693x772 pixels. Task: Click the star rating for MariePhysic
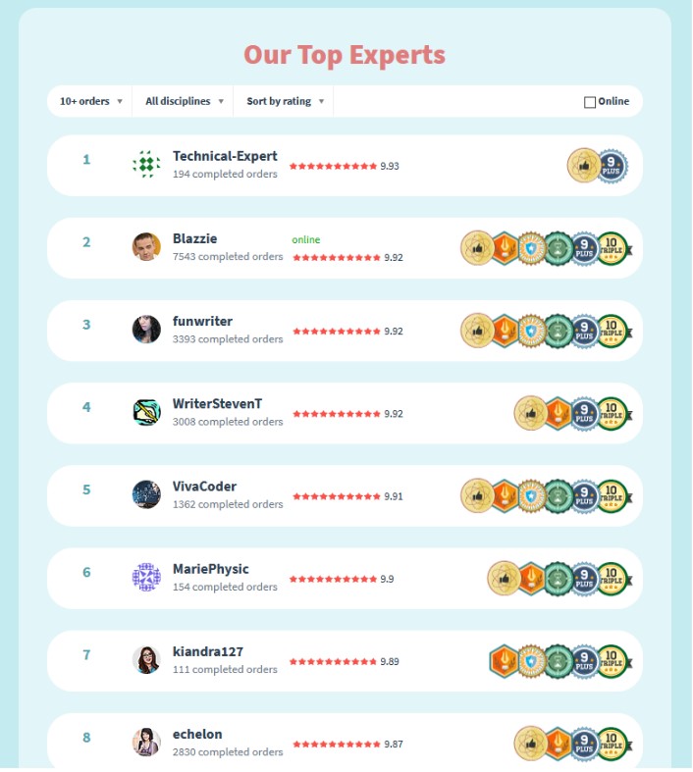click(x=333, y=579)
